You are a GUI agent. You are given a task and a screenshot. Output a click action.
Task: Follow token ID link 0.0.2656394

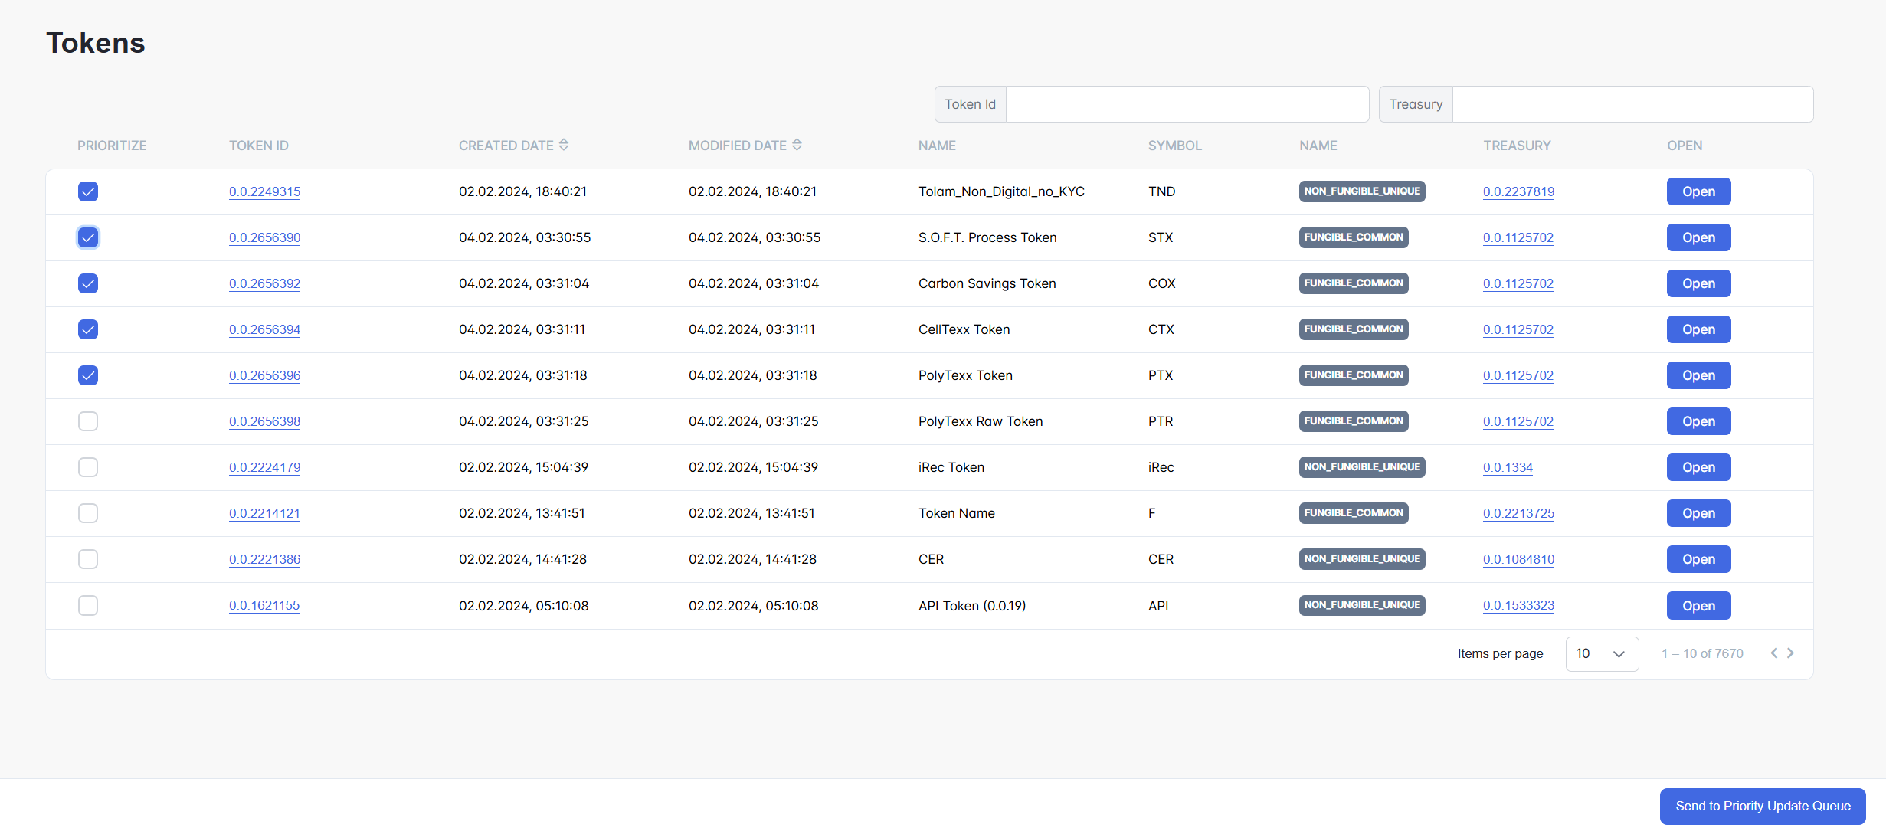(264, 329)
